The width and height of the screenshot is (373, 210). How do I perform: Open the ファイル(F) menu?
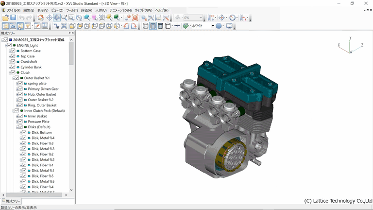click(13, 10)
